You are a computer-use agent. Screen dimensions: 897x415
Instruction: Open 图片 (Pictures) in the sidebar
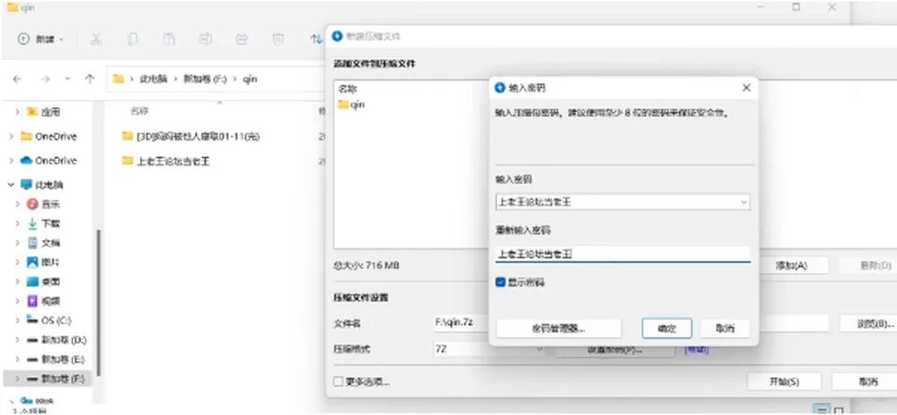[x=50, y=262]
